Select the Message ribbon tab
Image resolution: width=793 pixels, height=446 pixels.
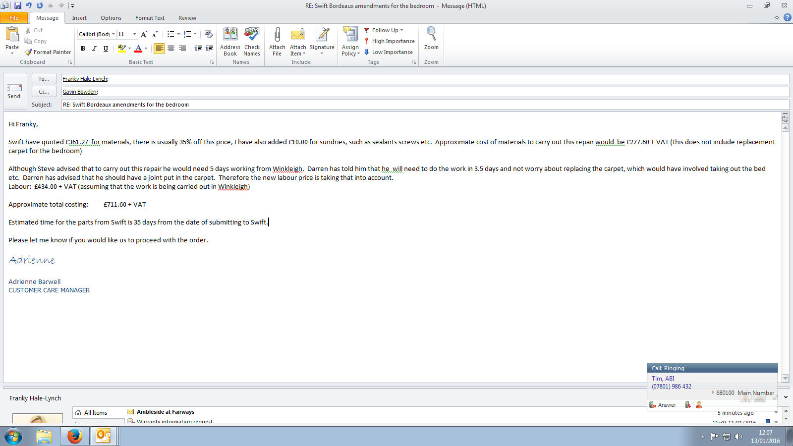pos(47,18)
